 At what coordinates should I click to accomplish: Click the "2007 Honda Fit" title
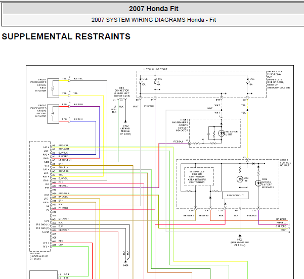pyautogui.click(x=154, y=9)
